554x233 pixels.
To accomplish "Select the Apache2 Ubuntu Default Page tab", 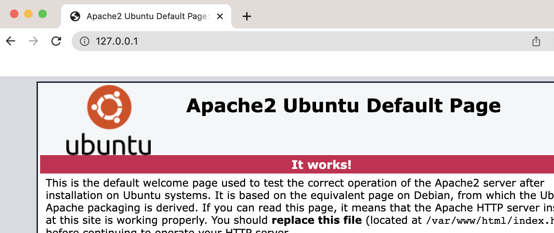I will click(146, 16).
